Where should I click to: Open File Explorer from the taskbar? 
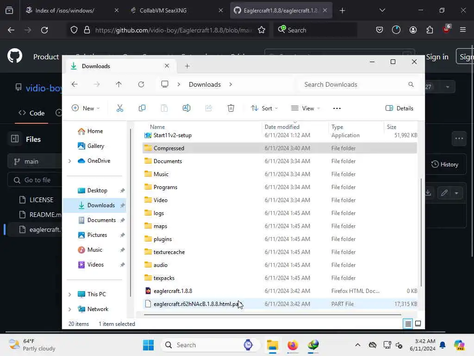272,345
